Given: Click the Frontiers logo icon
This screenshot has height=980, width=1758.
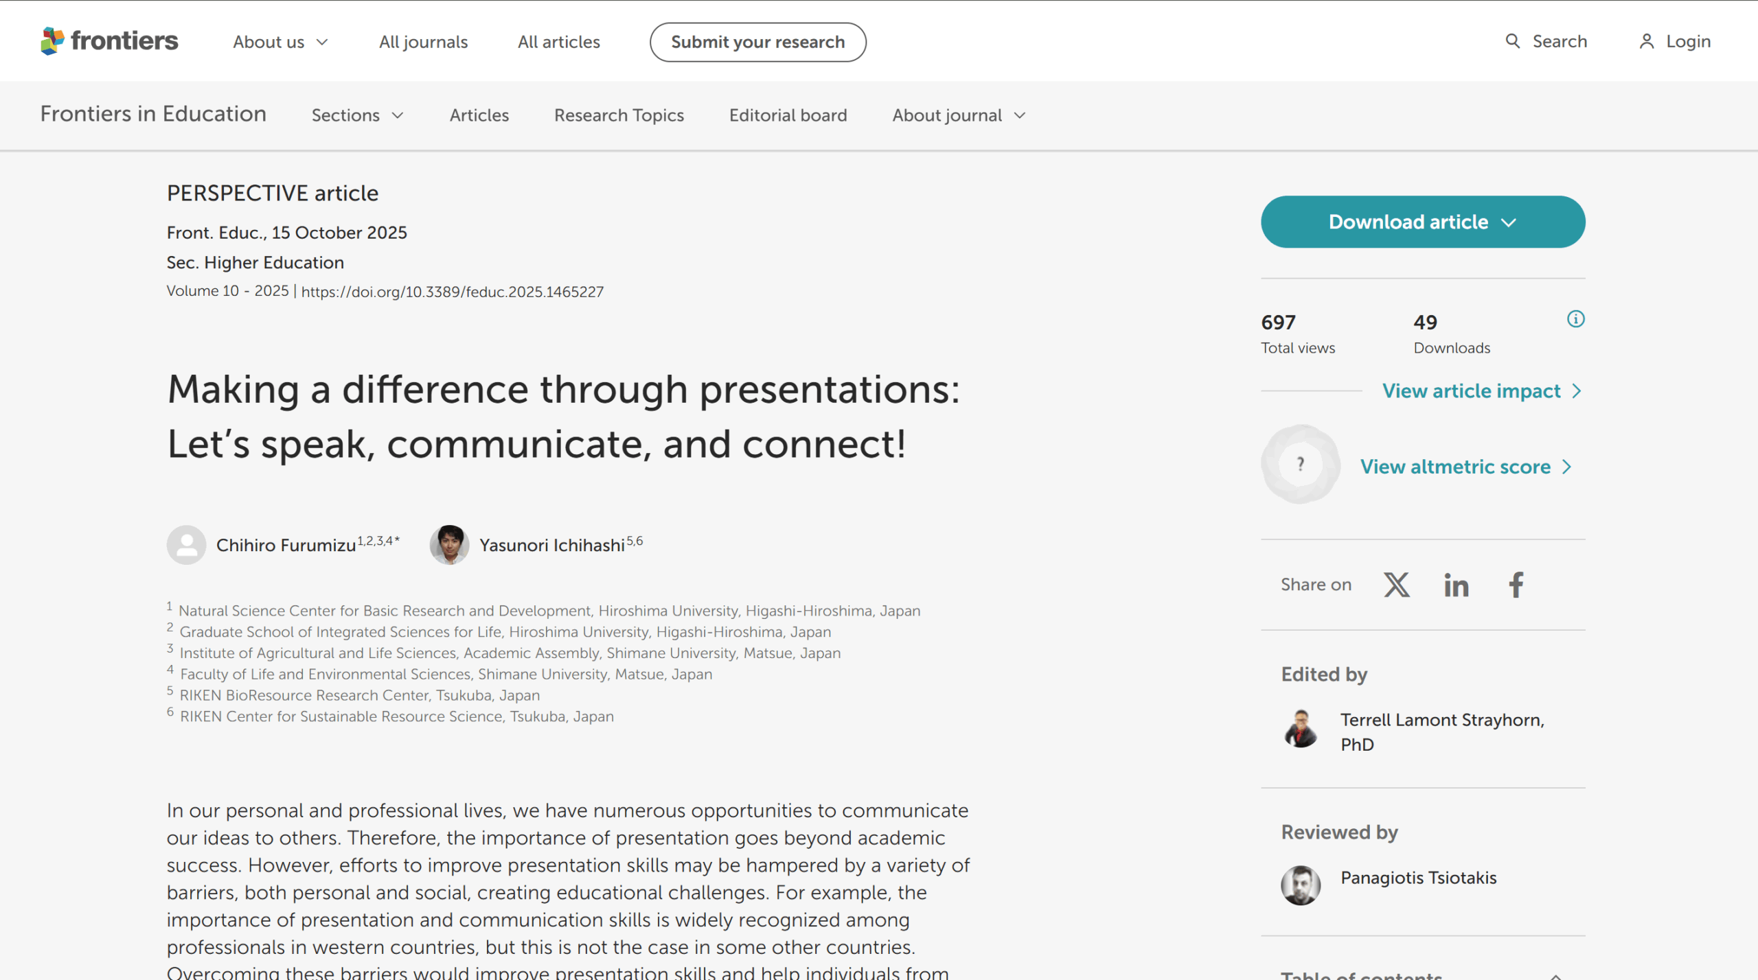Looking at the screenshot, I should pyautogui.click(x=52, y=41).
